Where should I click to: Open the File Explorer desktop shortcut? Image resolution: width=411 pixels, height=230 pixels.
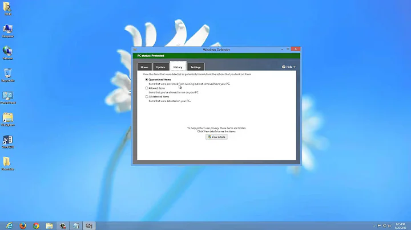[8, 120]
